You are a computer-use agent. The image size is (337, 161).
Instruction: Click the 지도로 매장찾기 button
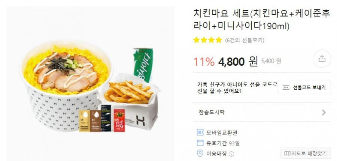pyautogui.click(x=306, y=153)
